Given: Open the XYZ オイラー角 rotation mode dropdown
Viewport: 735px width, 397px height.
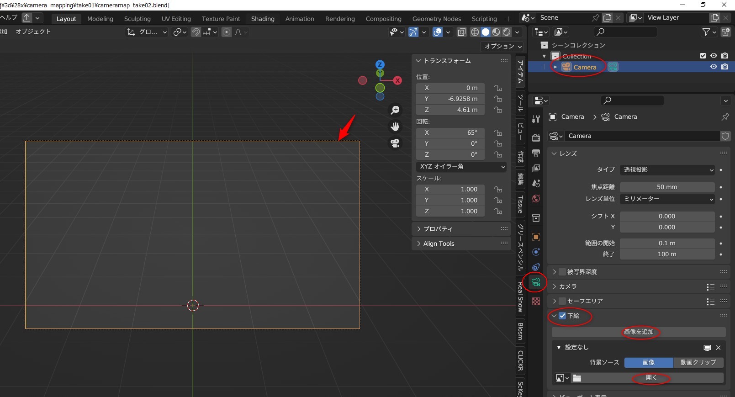Looking at the screenshot, I should tap(461, 166).
